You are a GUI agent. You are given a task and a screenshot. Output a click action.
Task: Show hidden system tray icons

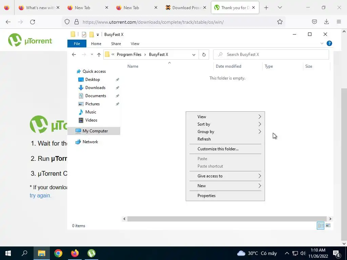point(287,253)
